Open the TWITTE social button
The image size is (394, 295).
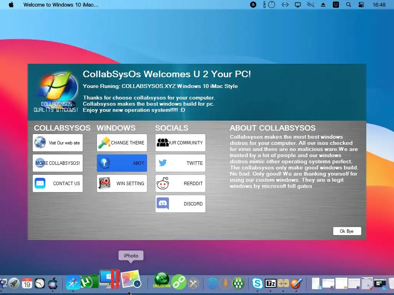pos(180,163)
